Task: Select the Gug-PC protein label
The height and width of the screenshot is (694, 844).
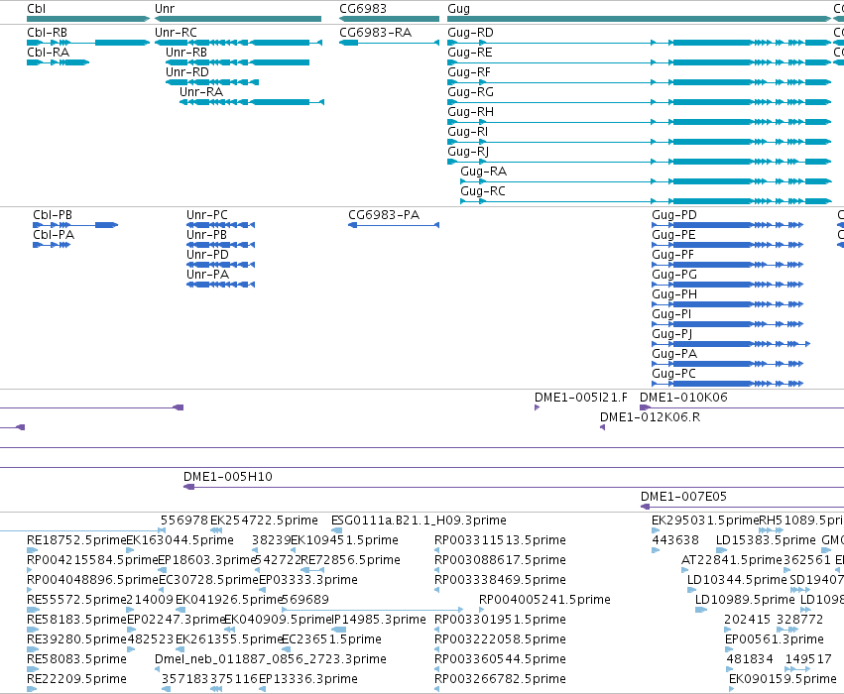Action: pyautogui.click(x=673, y=374)
